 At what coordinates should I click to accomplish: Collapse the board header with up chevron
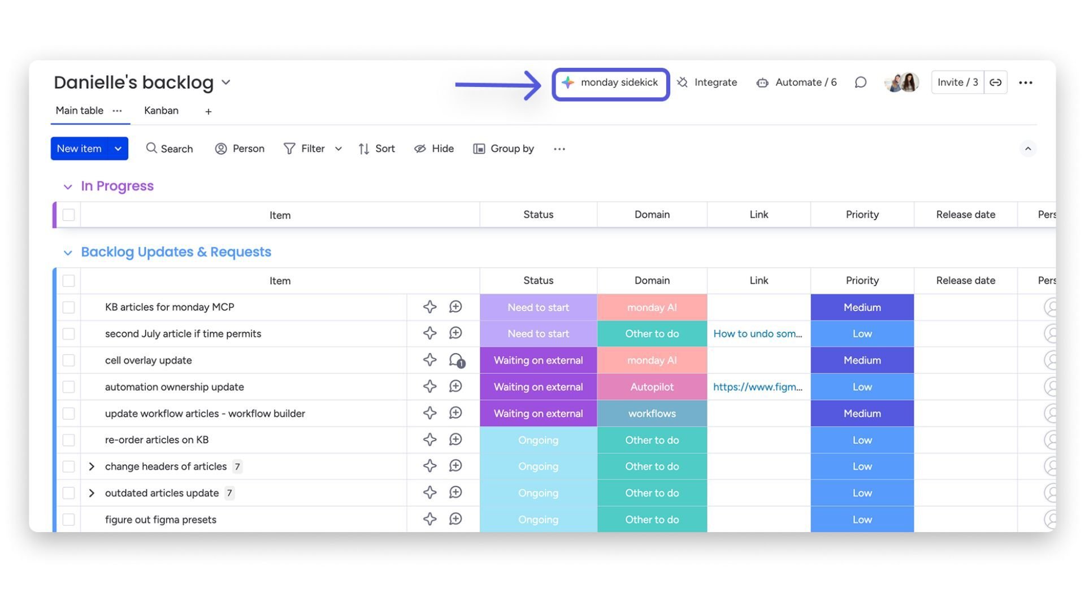point(1028,149)
